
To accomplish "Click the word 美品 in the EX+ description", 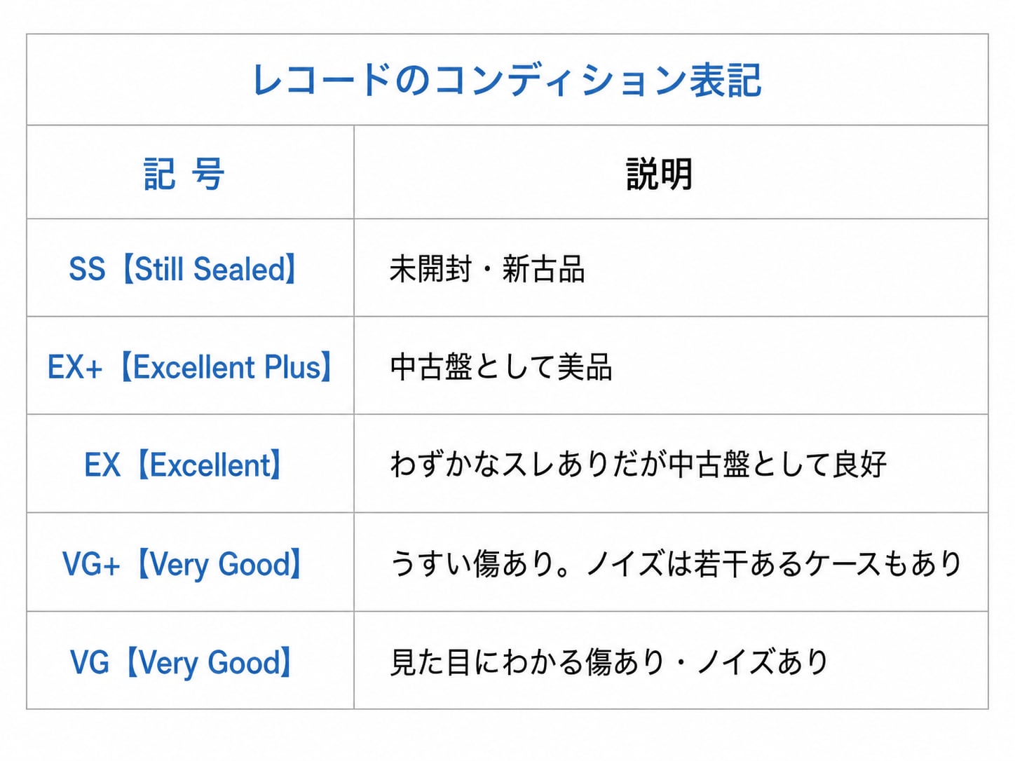I will coord(585,366).
